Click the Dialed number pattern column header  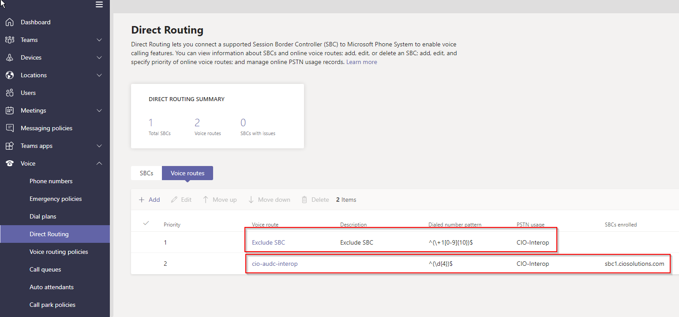(x=455, y=225)
